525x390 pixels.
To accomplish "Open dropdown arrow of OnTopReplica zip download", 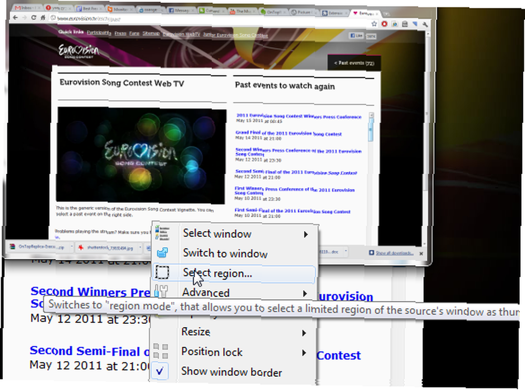I will [x=71, y=247].
